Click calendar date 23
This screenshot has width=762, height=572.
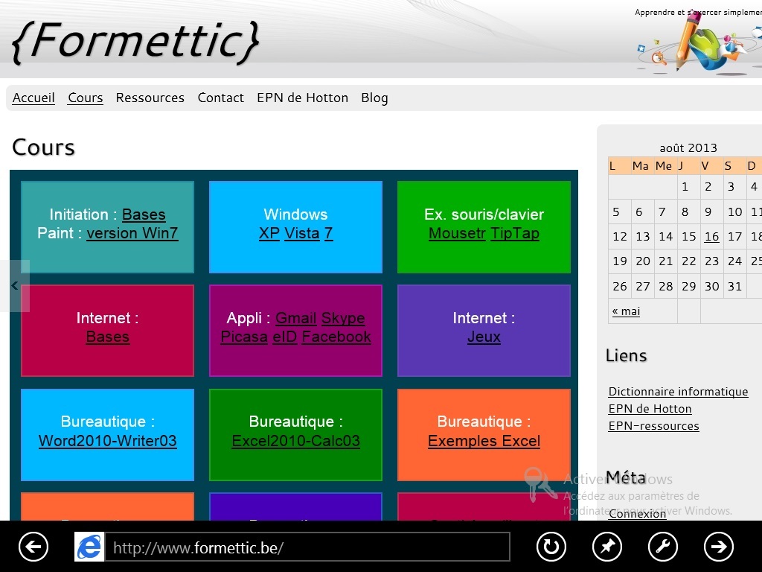[x=711, y=261]
